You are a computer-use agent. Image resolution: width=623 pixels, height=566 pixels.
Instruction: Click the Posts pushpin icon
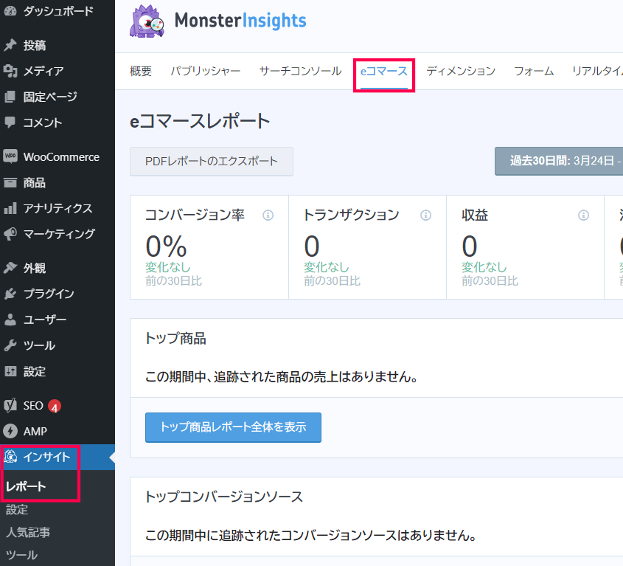10,45
